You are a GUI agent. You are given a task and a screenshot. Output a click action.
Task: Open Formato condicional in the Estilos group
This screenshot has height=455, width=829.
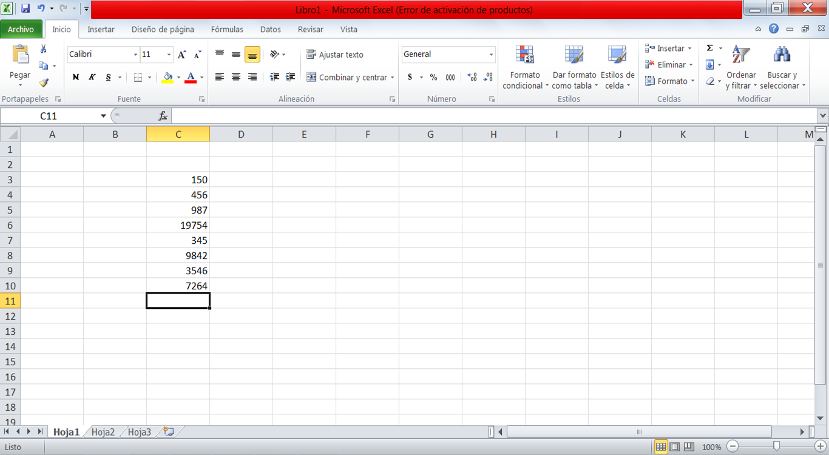pos(524,67)
